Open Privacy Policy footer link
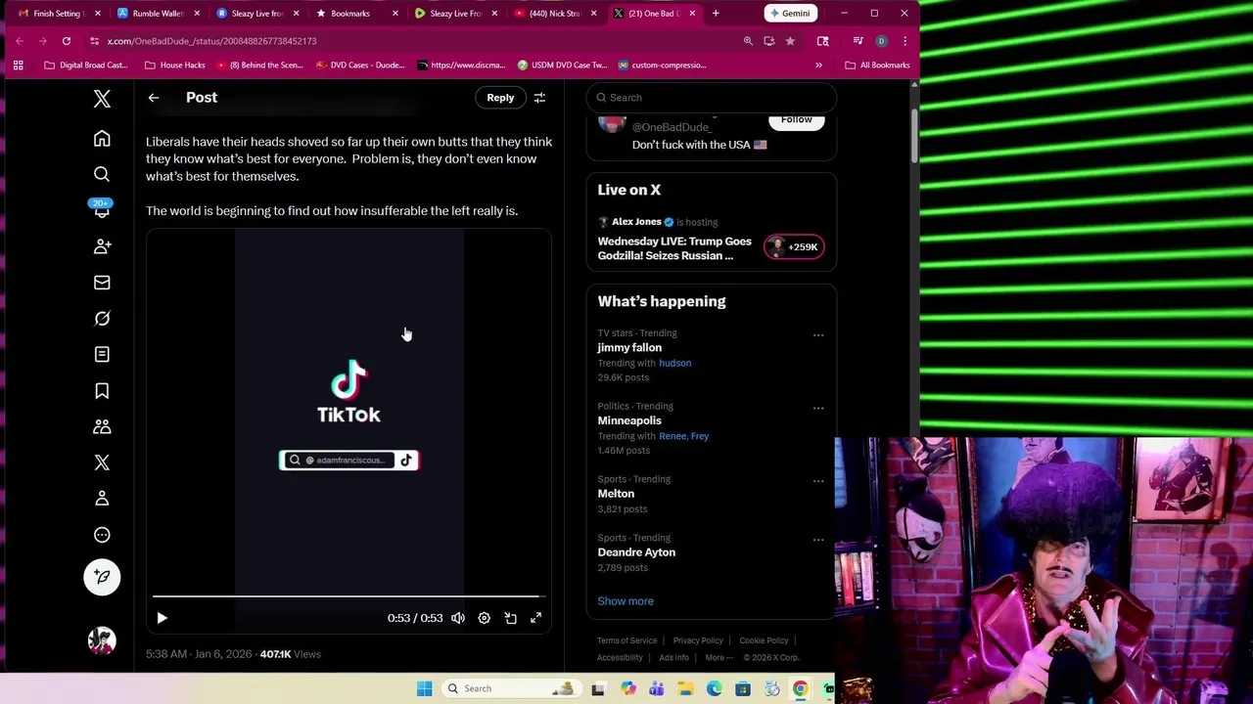 tap(698, 641)
